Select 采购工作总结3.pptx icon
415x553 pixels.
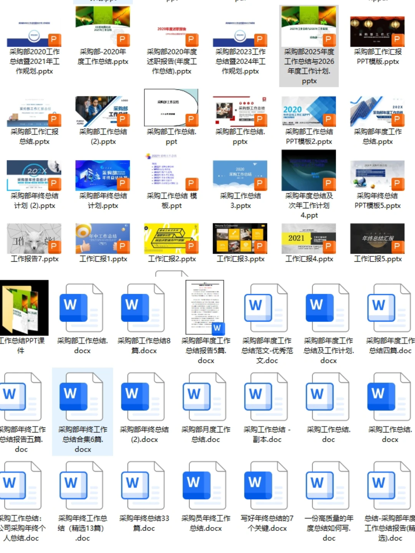click(x=240, y=176)
